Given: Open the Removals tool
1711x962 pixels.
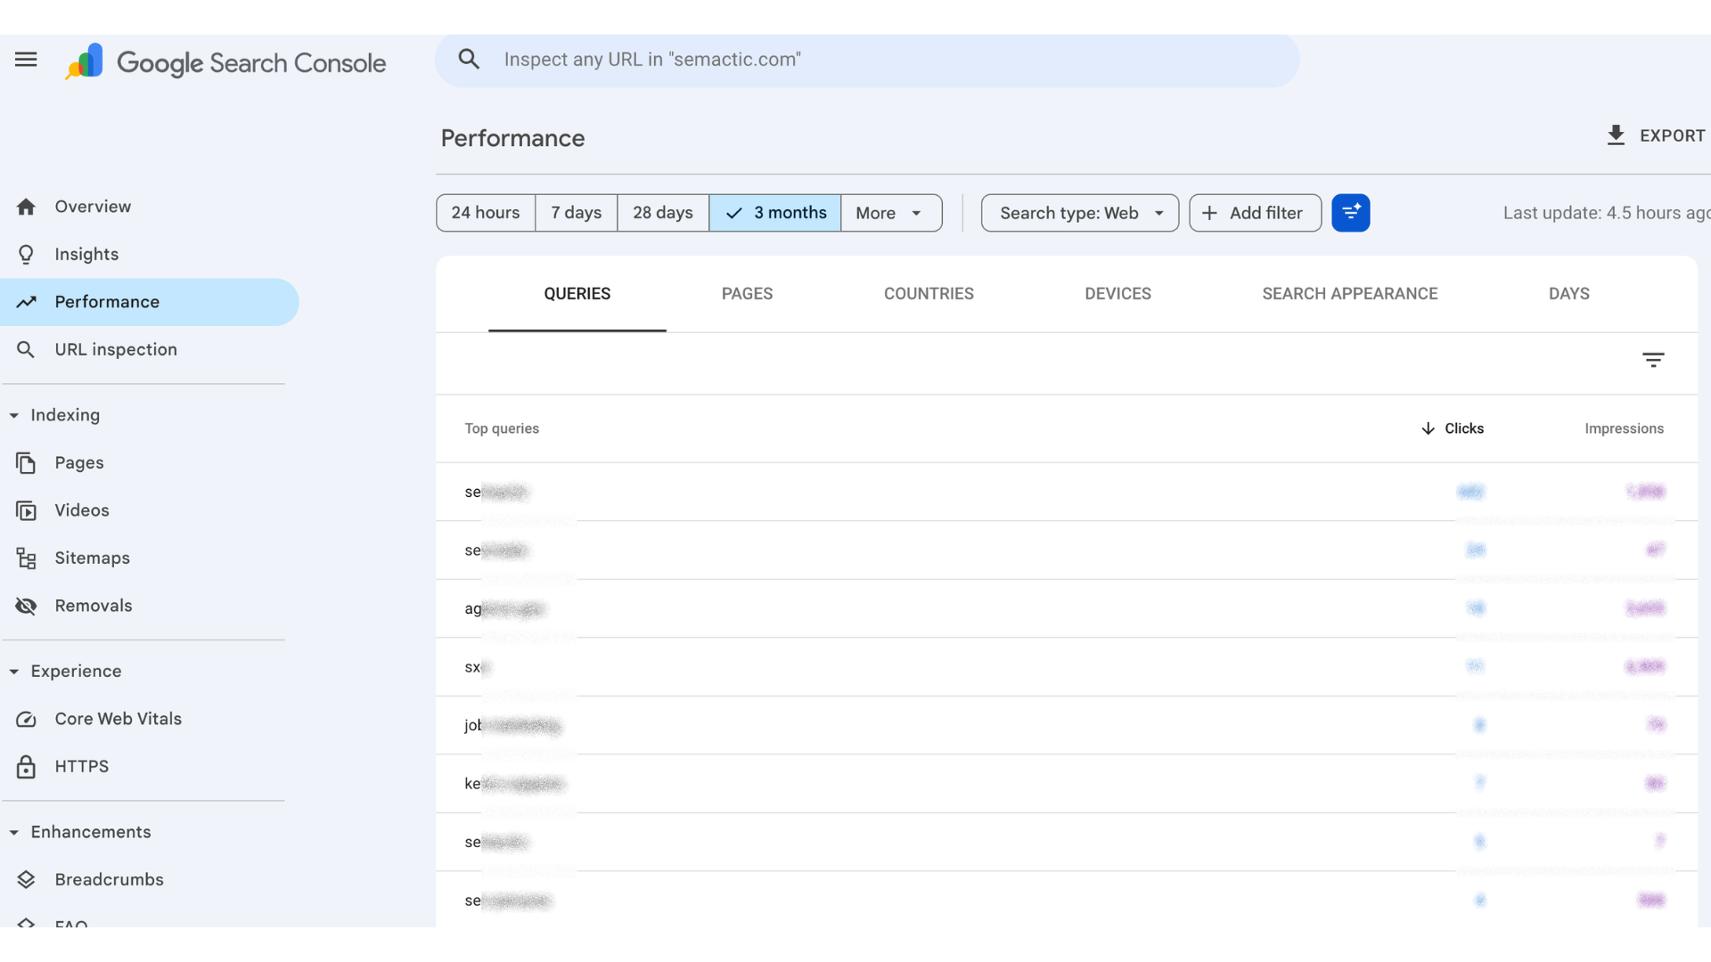Looking at the screenshot, I should click(x=93, y=606).
